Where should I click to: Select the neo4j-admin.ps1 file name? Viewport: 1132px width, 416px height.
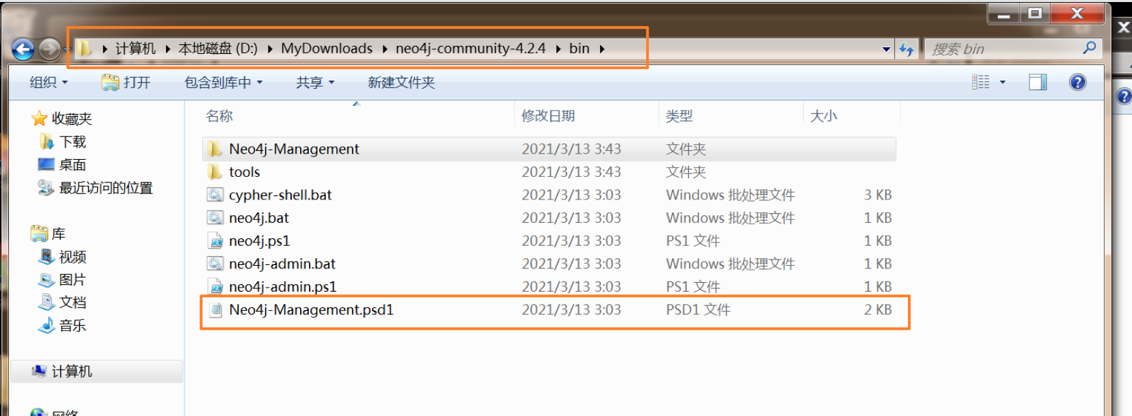click(x=283, y=287)
